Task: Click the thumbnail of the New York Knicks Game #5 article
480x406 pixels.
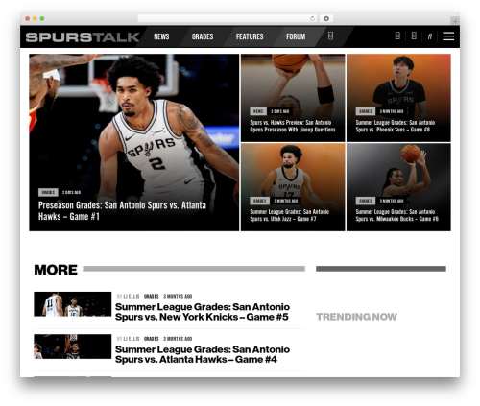Action: [73, 304]
